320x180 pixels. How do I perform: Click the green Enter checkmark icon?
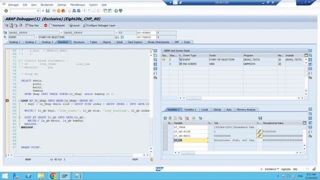(x=6, y=11)
